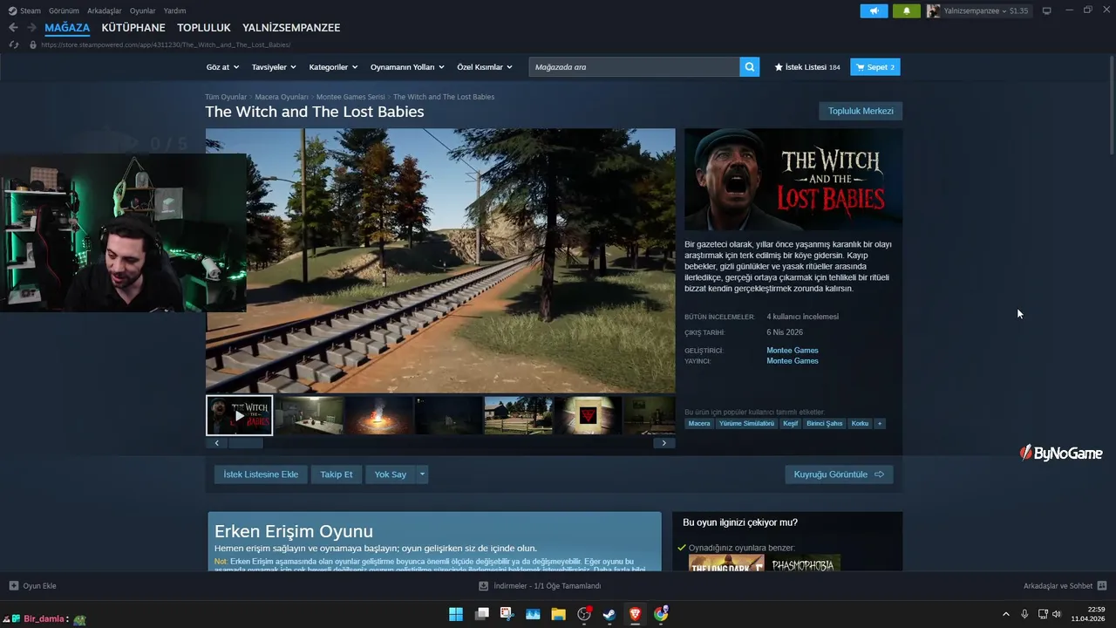The width and height of the screenshot is (1116, 628).
Task: Click the Yürüme Simülatörü tag
Action: pyautogui.click(x=746, y=424)
